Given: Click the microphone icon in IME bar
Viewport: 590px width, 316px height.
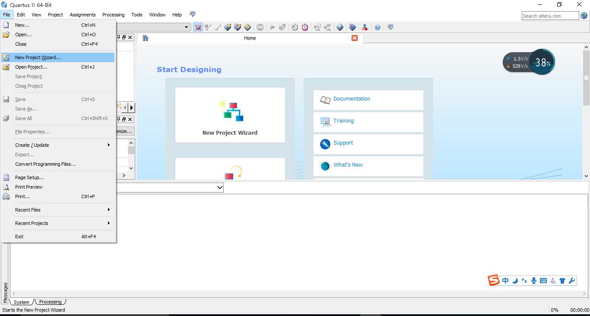Looking at the screenshot, I should (534, 281).
